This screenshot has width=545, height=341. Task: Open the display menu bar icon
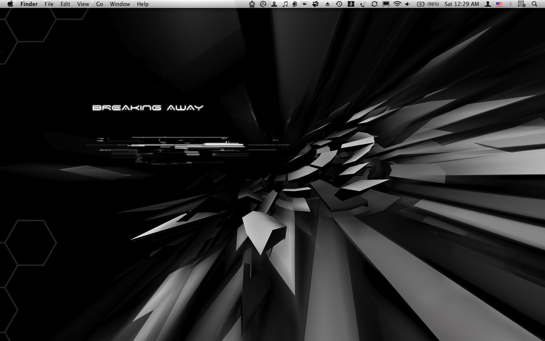(386, 4)
